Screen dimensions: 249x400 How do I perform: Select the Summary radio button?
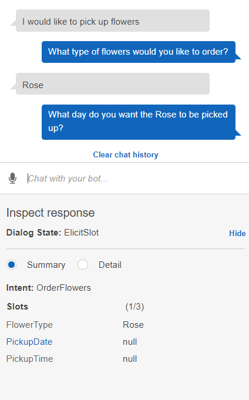12,265
